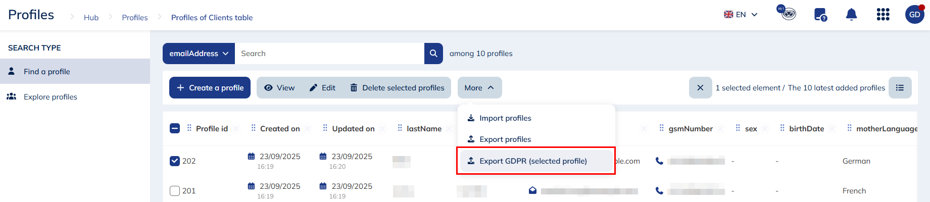The height and width of the screenshot is (202, 930).
Task: Grab the Created on column handle
Action: click(x=254, y=128)
